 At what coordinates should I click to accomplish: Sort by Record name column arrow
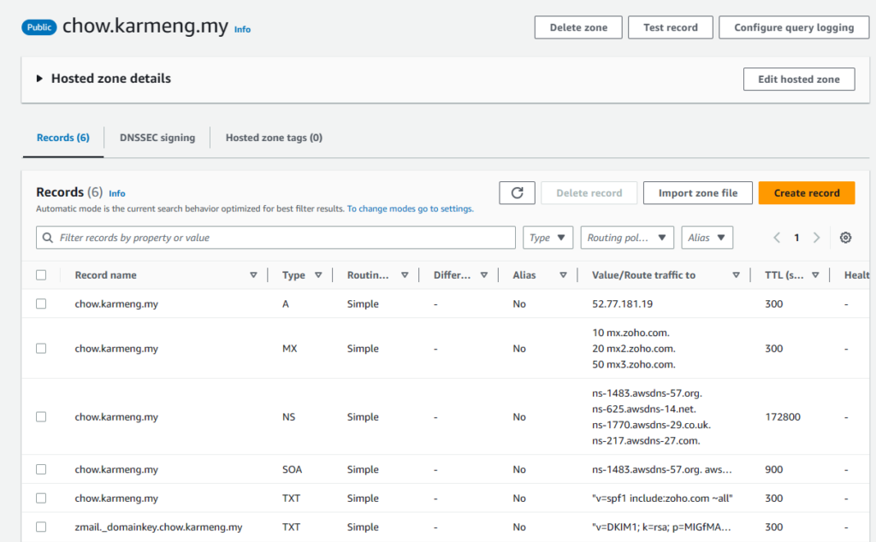[253, 275]
